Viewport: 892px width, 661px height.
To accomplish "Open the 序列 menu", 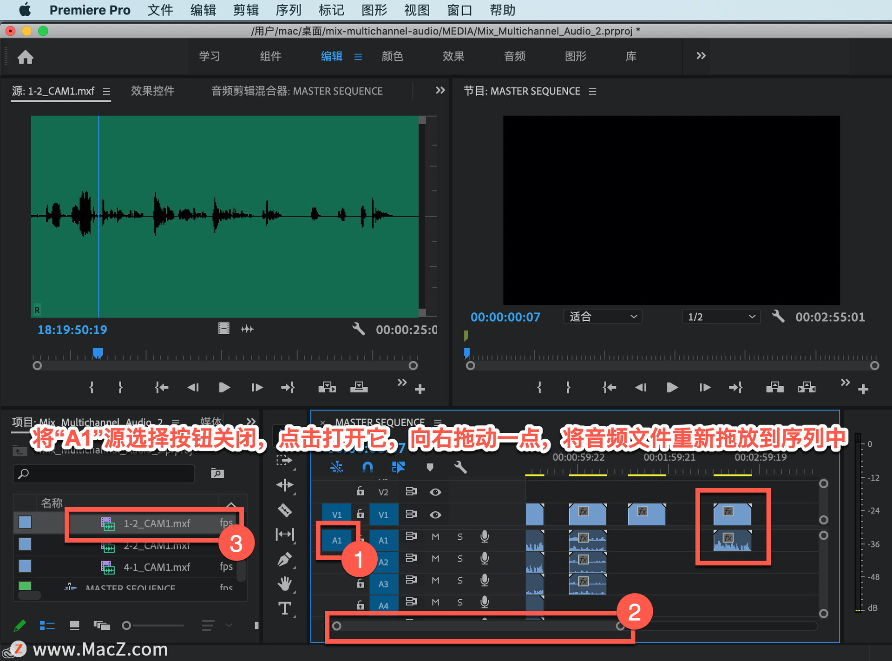I will click(288, 10).
